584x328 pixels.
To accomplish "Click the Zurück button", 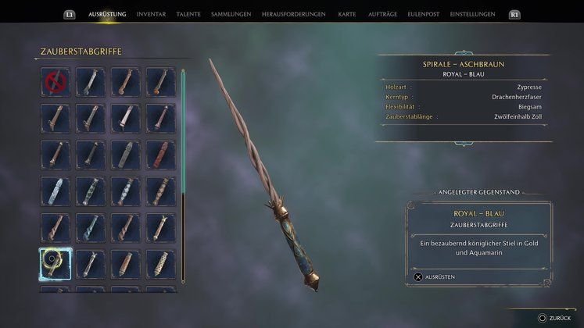I will click(554, 318).
